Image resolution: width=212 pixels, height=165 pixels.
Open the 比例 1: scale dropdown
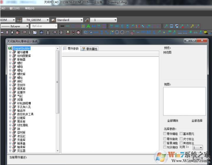pos(198,147)
